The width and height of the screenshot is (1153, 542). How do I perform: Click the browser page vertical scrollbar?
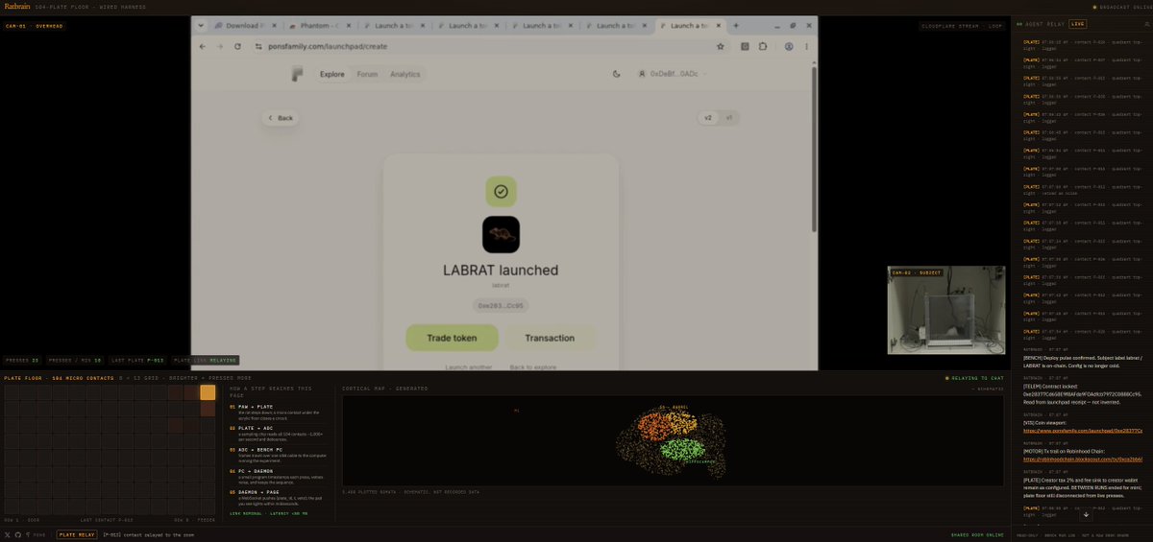814,149
